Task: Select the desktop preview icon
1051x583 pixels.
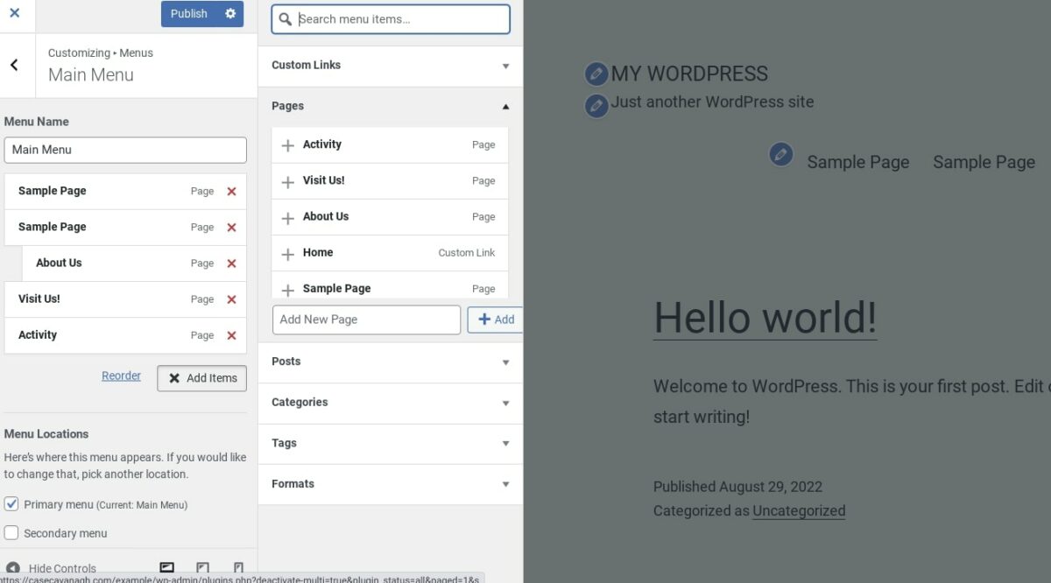Action: pos(166,566)
